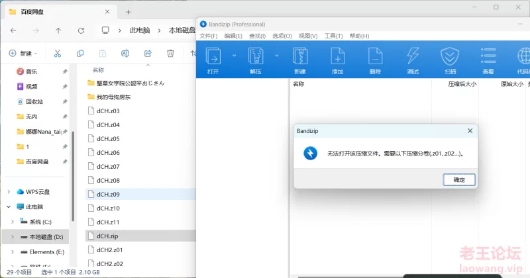Sort Bandizip list by 原始大小 column

[x=511, y=84]
